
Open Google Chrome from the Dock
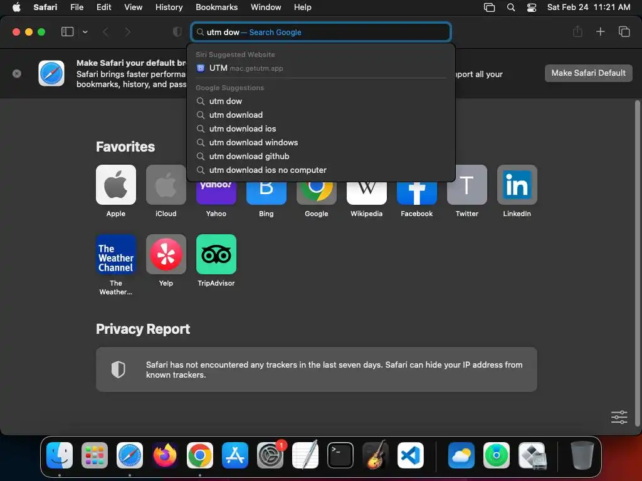pos(200,455)
